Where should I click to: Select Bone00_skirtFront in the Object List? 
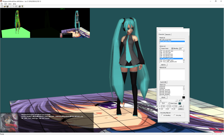pyautogui.click(x=171, y=91)
